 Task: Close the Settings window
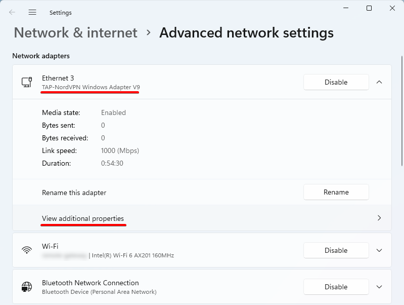click(x=392, y=8)
